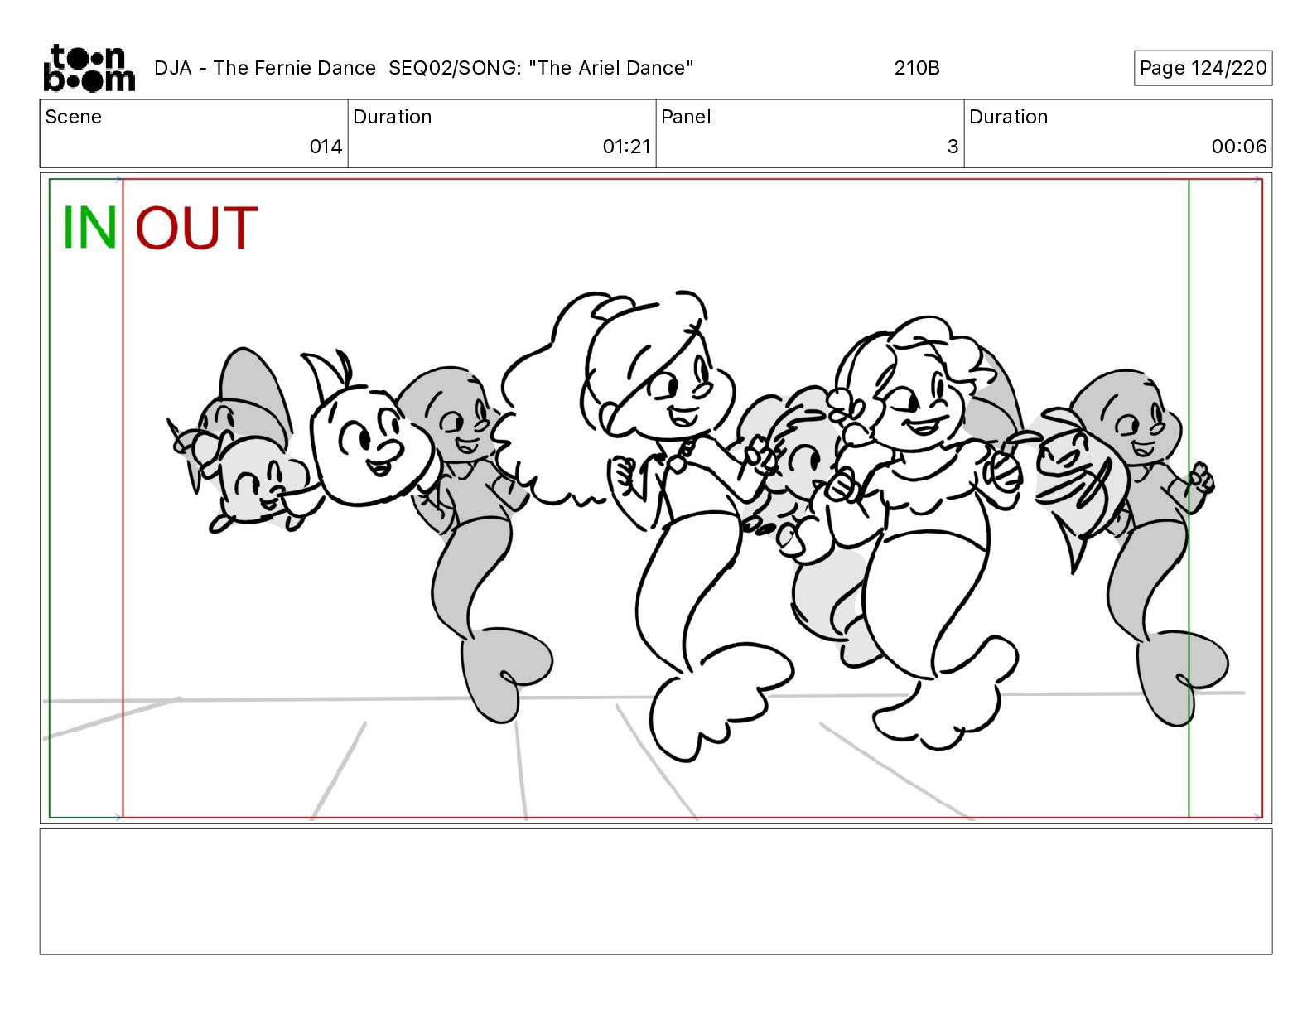Click the sequence label 'SEQ02/SONG: "The Ariel Dance"'
This screenshot has width=1312, height=1014.
pos(541,68)
